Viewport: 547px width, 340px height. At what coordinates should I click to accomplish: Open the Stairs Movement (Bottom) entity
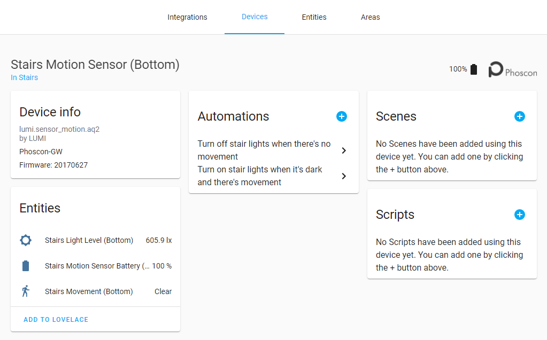pyautogui.click(x=89, y=291)
